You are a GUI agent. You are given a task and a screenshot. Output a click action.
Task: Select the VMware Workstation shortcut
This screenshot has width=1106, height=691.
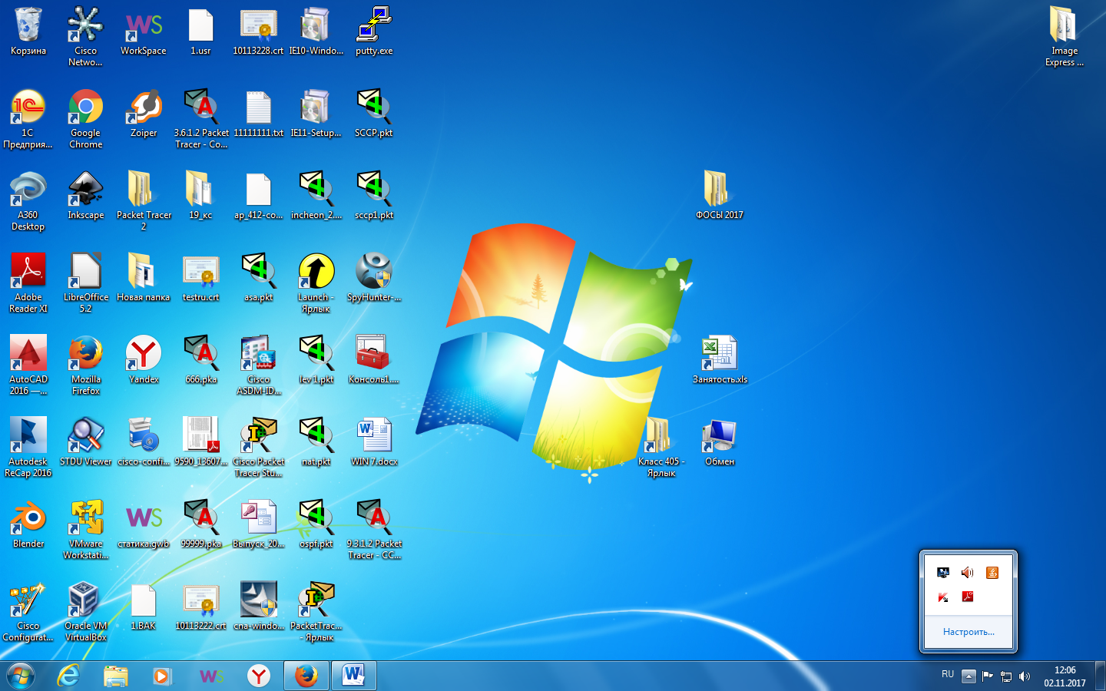point(85,530)
